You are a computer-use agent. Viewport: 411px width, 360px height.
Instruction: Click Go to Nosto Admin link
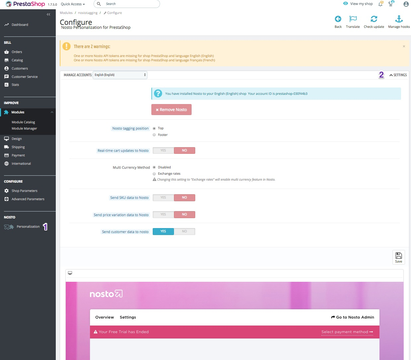click(353, 317)
